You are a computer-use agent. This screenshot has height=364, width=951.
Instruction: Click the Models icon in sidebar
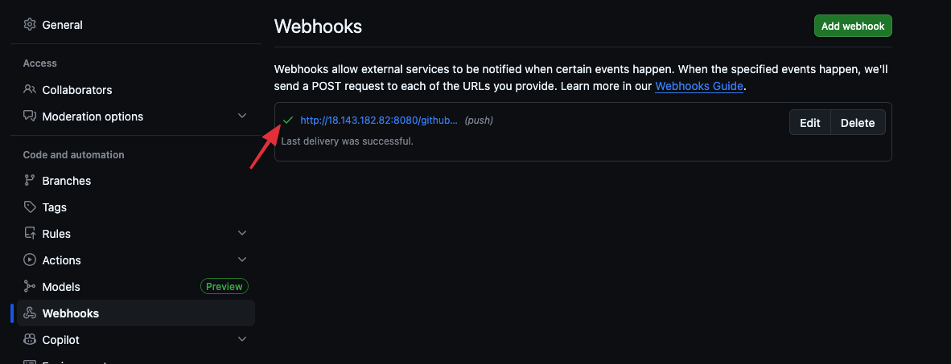click(30, 287)
